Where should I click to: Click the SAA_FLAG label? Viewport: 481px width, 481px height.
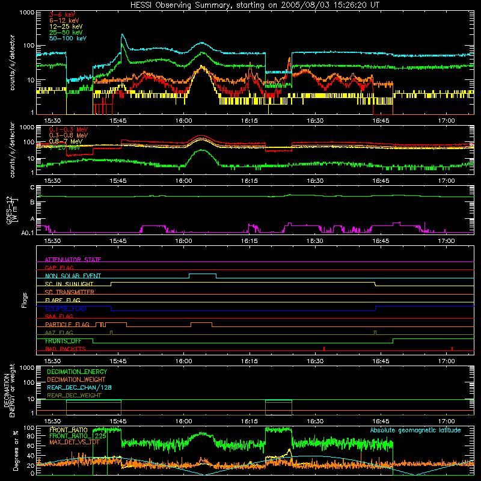point(59,317)
